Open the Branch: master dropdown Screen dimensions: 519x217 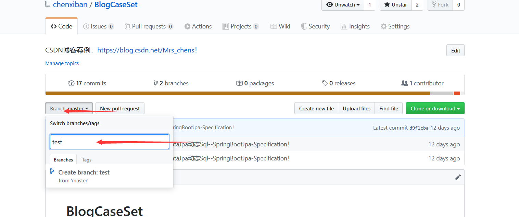tap(69, 108)
